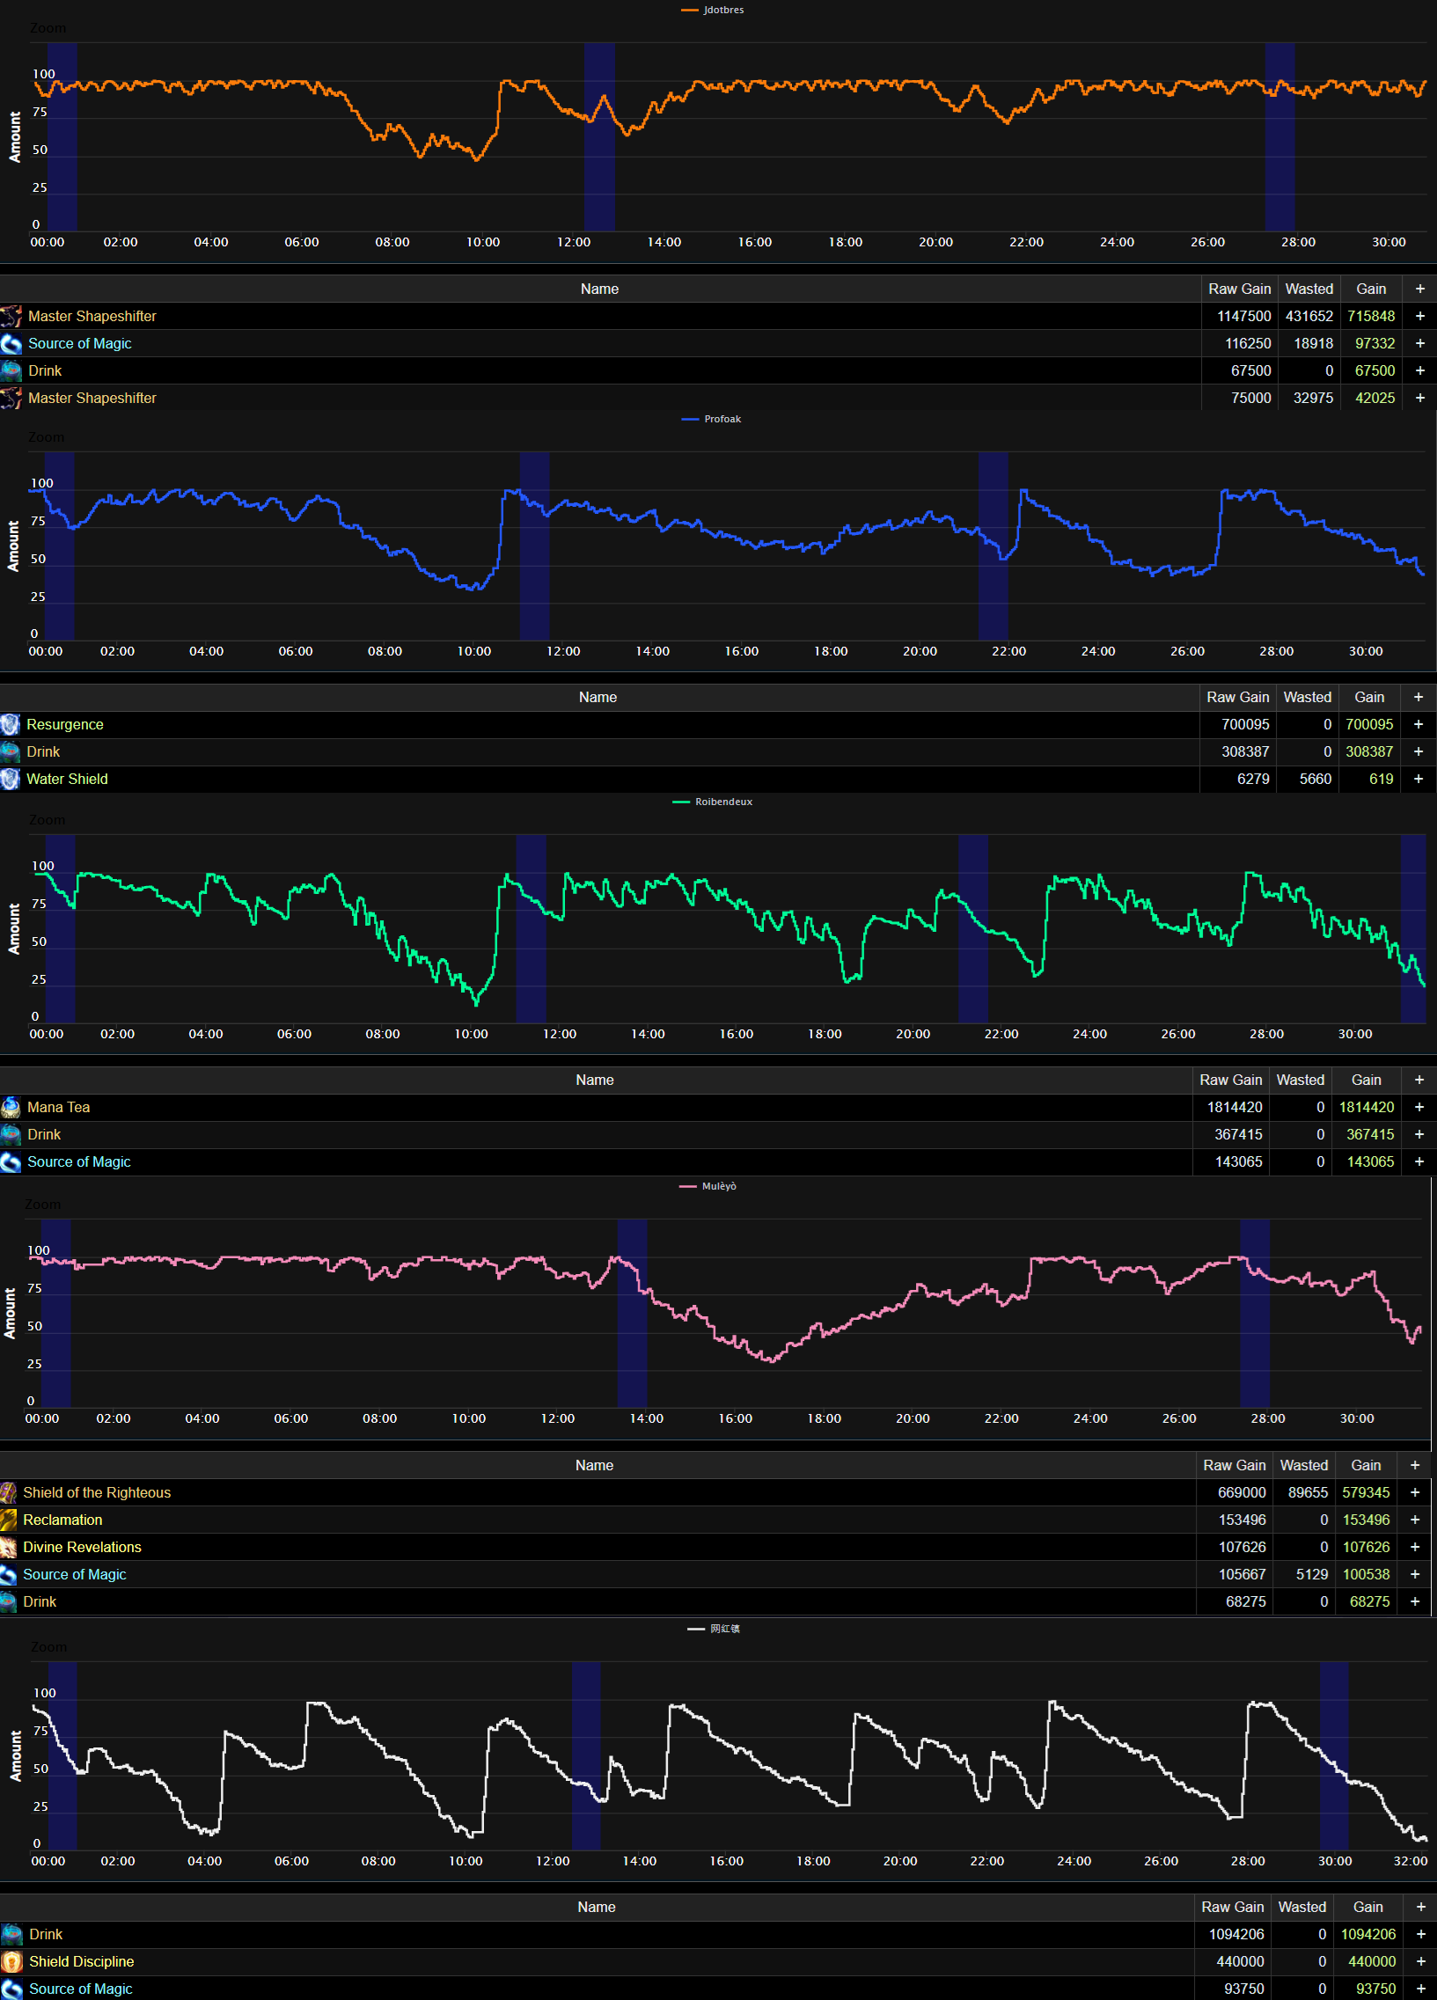Image resolution: width=1437 pixels, height=2000 pixels.
Task: Click the Resurgence raw gain value 700095
Action: (1245, 724)
